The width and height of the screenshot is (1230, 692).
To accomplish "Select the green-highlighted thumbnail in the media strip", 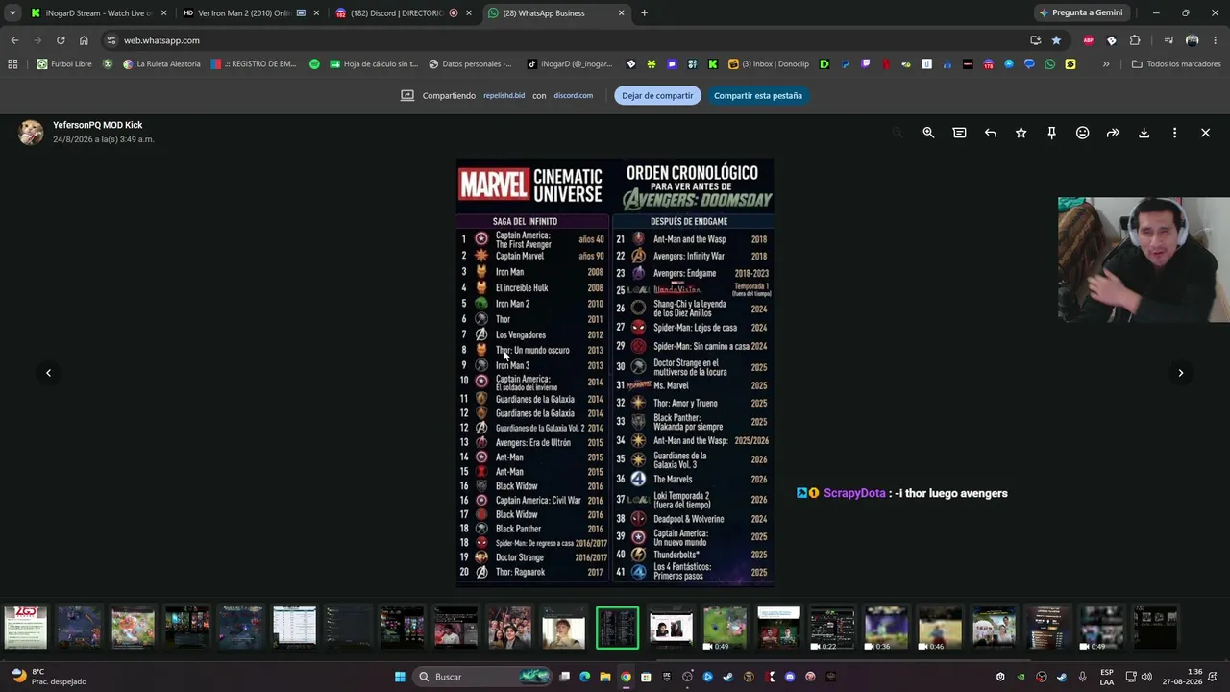I will click(x=617, y=629).
